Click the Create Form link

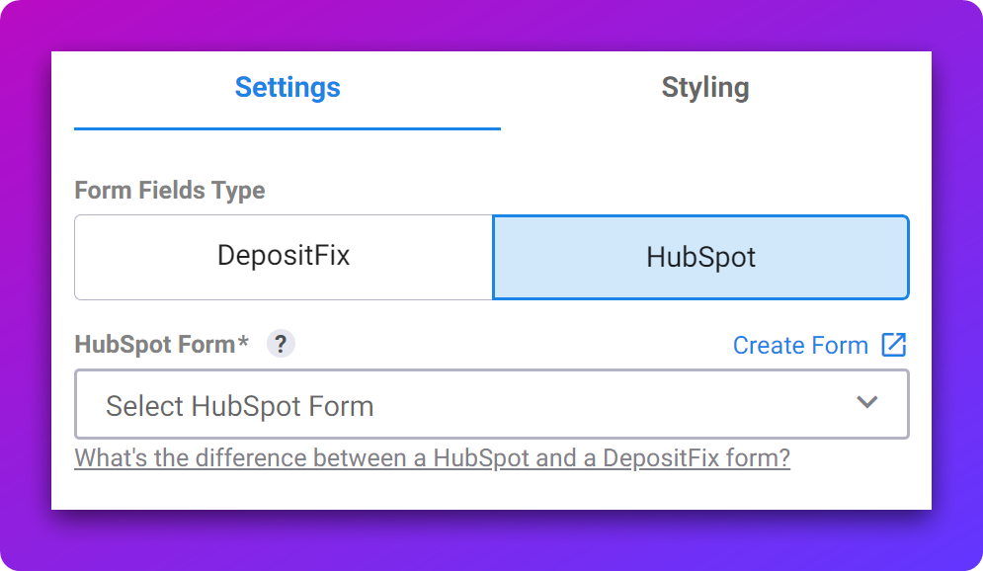(x=800, y=345)
